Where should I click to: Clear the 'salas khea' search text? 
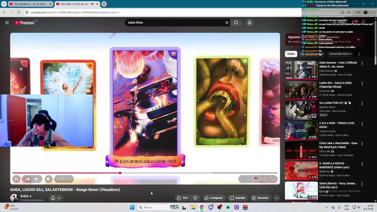227,23
